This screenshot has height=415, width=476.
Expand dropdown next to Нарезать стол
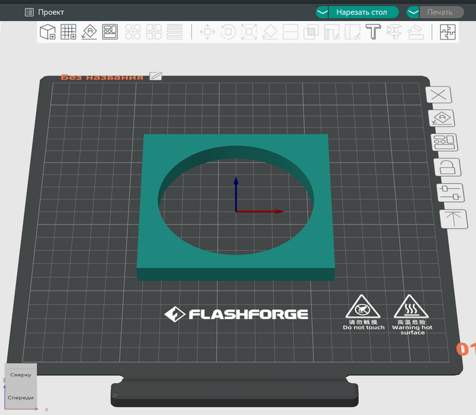click(x=322, y=12)
